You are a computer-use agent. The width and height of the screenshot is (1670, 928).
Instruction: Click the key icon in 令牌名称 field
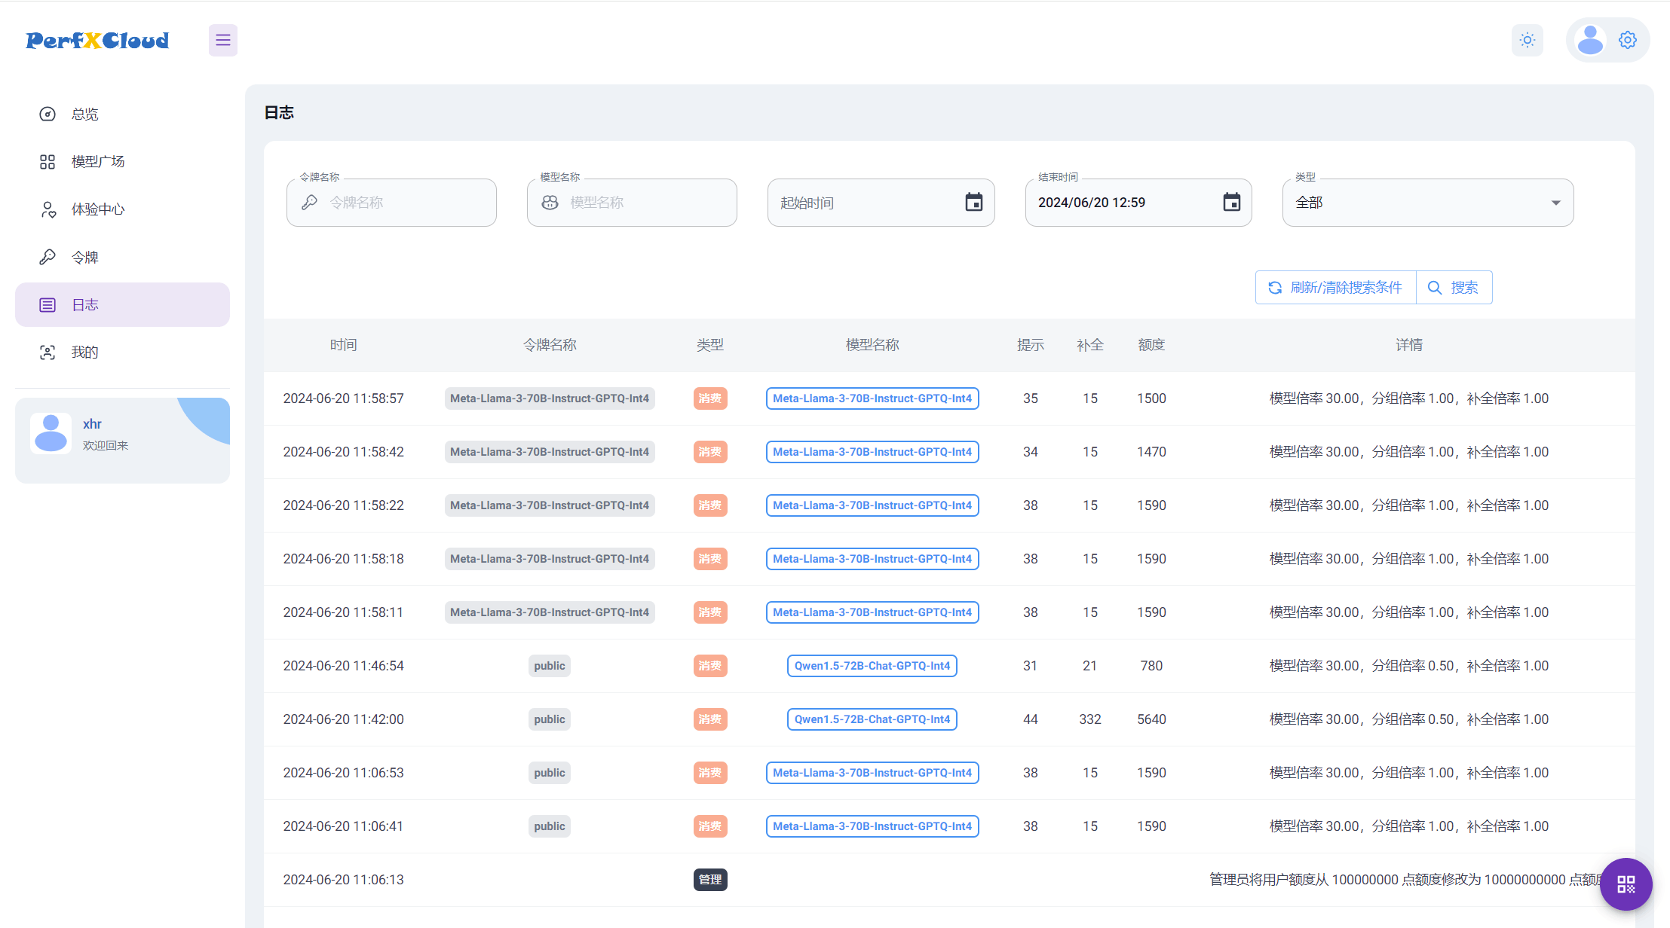tap(309, 202)
